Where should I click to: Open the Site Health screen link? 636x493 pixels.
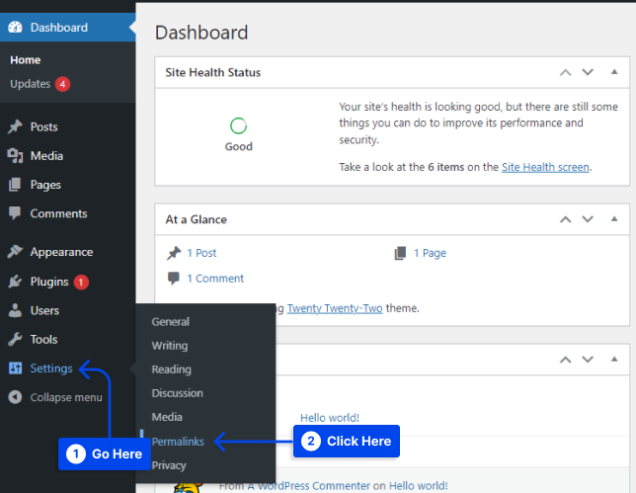pos(545,167)
